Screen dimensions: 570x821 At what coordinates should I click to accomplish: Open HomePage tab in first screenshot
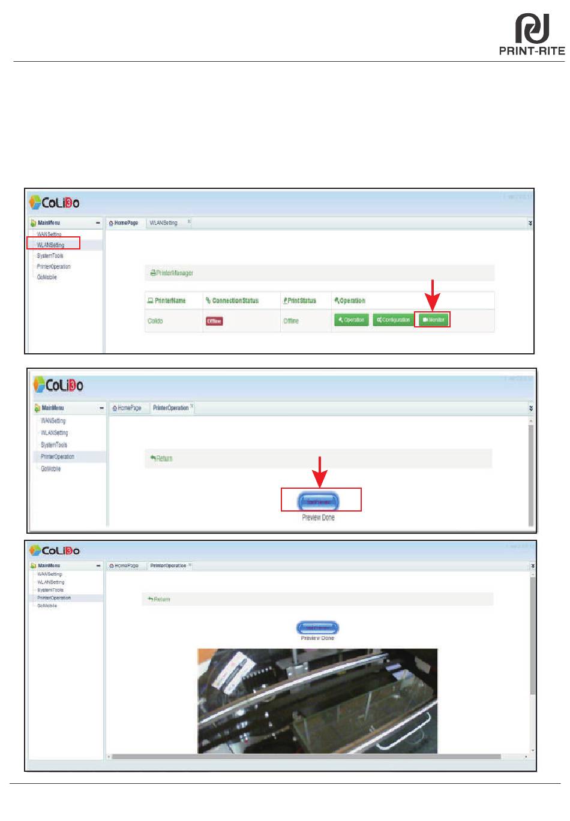click(123, 222)
